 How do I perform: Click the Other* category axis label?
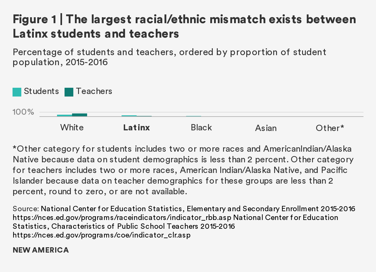(330, 128)
